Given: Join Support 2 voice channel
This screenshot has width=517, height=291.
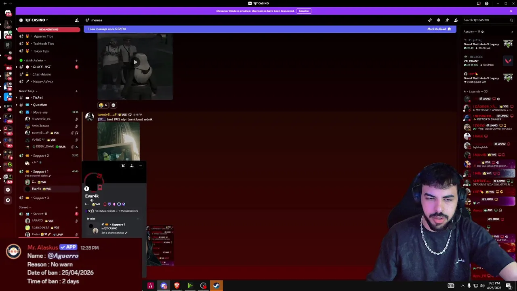Looking at the screenshot, I should [48, 156].
